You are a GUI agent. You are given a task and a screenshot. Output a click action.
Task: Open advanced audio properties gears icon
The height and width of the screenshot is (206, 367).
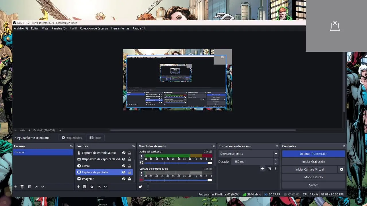[x=140, y=187]
